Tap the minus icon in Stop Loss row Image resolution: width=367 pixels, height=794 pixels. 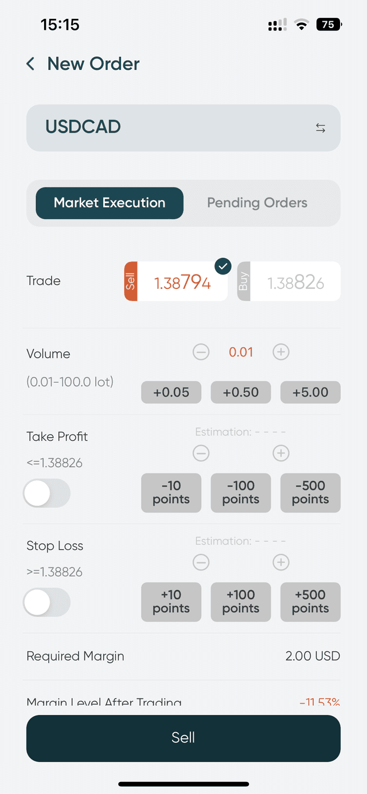(x=201, y=562)
